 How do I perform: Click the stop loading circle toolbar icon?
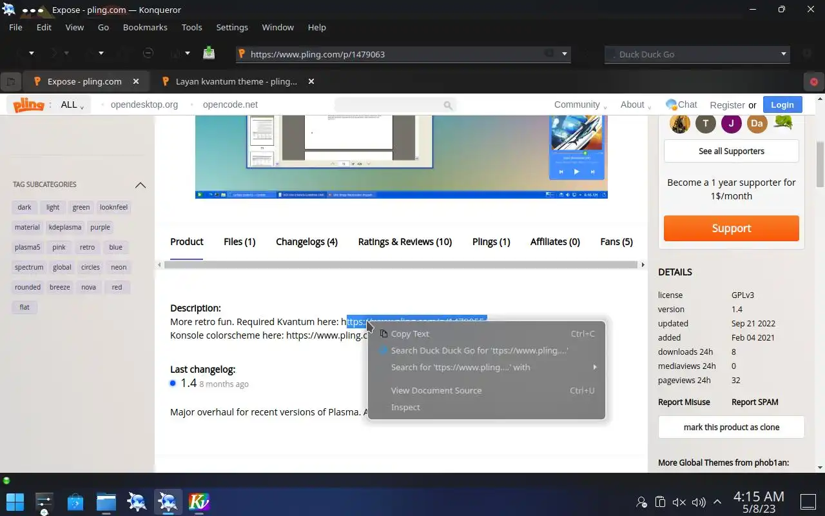click(x=148, y=54)
